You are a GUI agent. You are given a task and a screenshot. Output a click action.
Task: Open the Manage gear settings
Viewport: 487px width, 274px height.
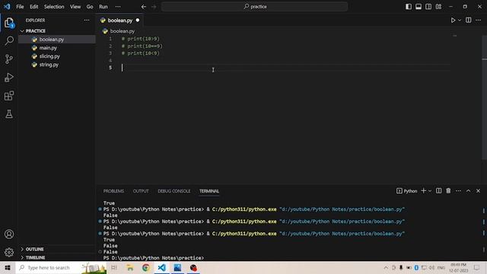point(9,252)
